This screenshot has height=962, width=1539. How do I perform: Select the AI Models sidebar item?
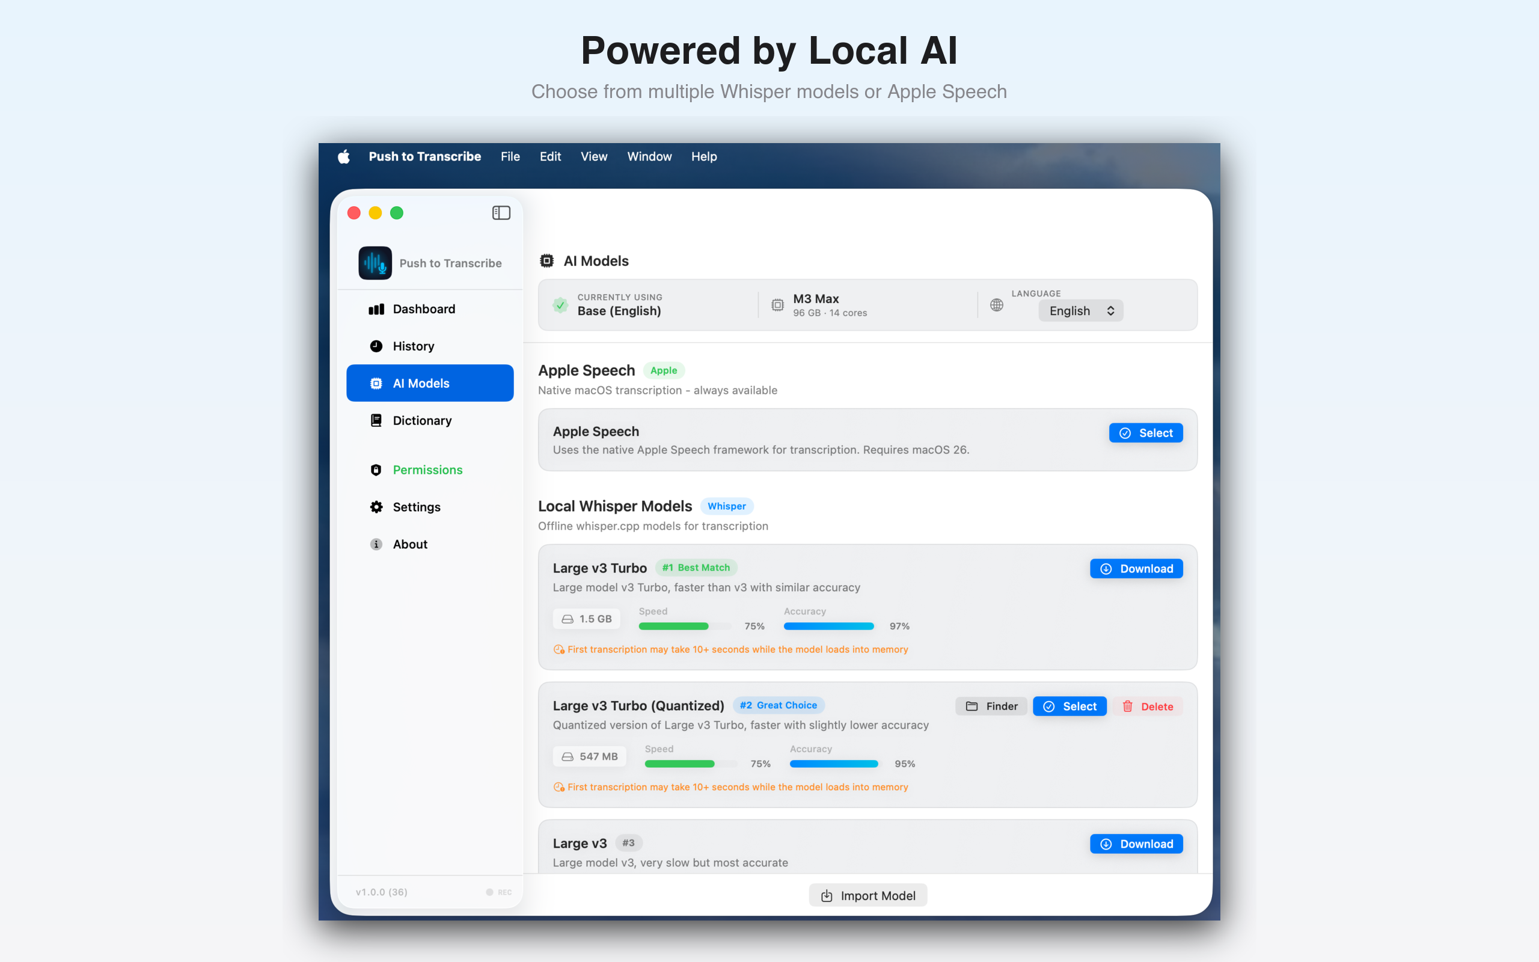(x=421, y=382)
